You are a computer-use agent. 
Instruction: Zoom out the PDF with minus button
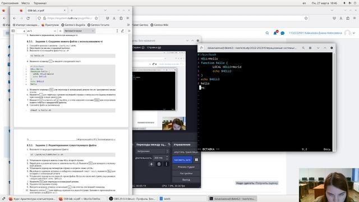point(55,31)
